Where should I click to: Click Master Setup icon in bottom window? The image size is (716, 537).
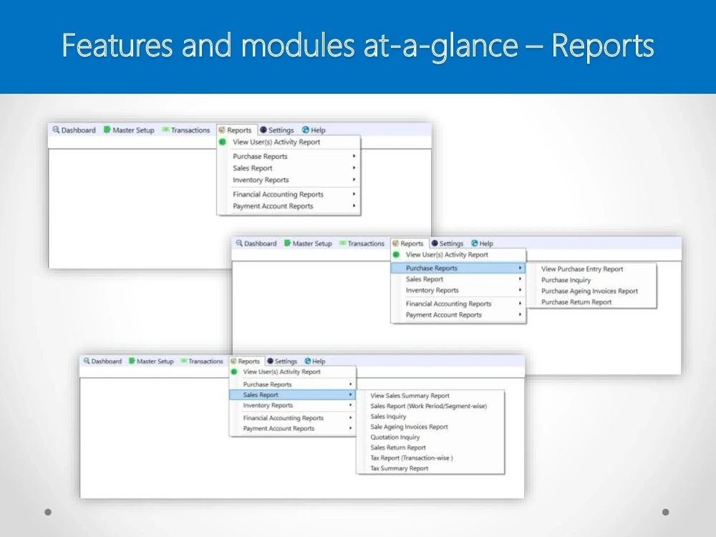tap(132, 361)
